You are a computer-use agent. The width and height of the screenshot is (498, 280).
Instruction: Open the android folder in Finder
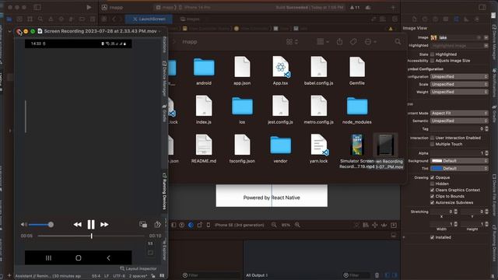click(204, 72)
